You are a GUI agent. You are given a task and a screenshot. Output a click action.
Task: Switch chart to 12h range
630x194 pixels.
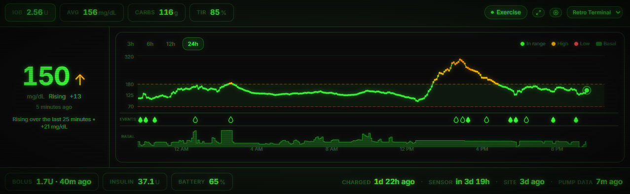coord(171,44)
